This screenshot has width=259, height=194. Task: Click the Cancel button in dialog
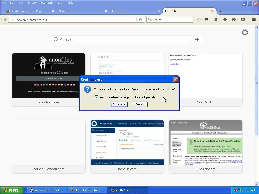(139, 104)
